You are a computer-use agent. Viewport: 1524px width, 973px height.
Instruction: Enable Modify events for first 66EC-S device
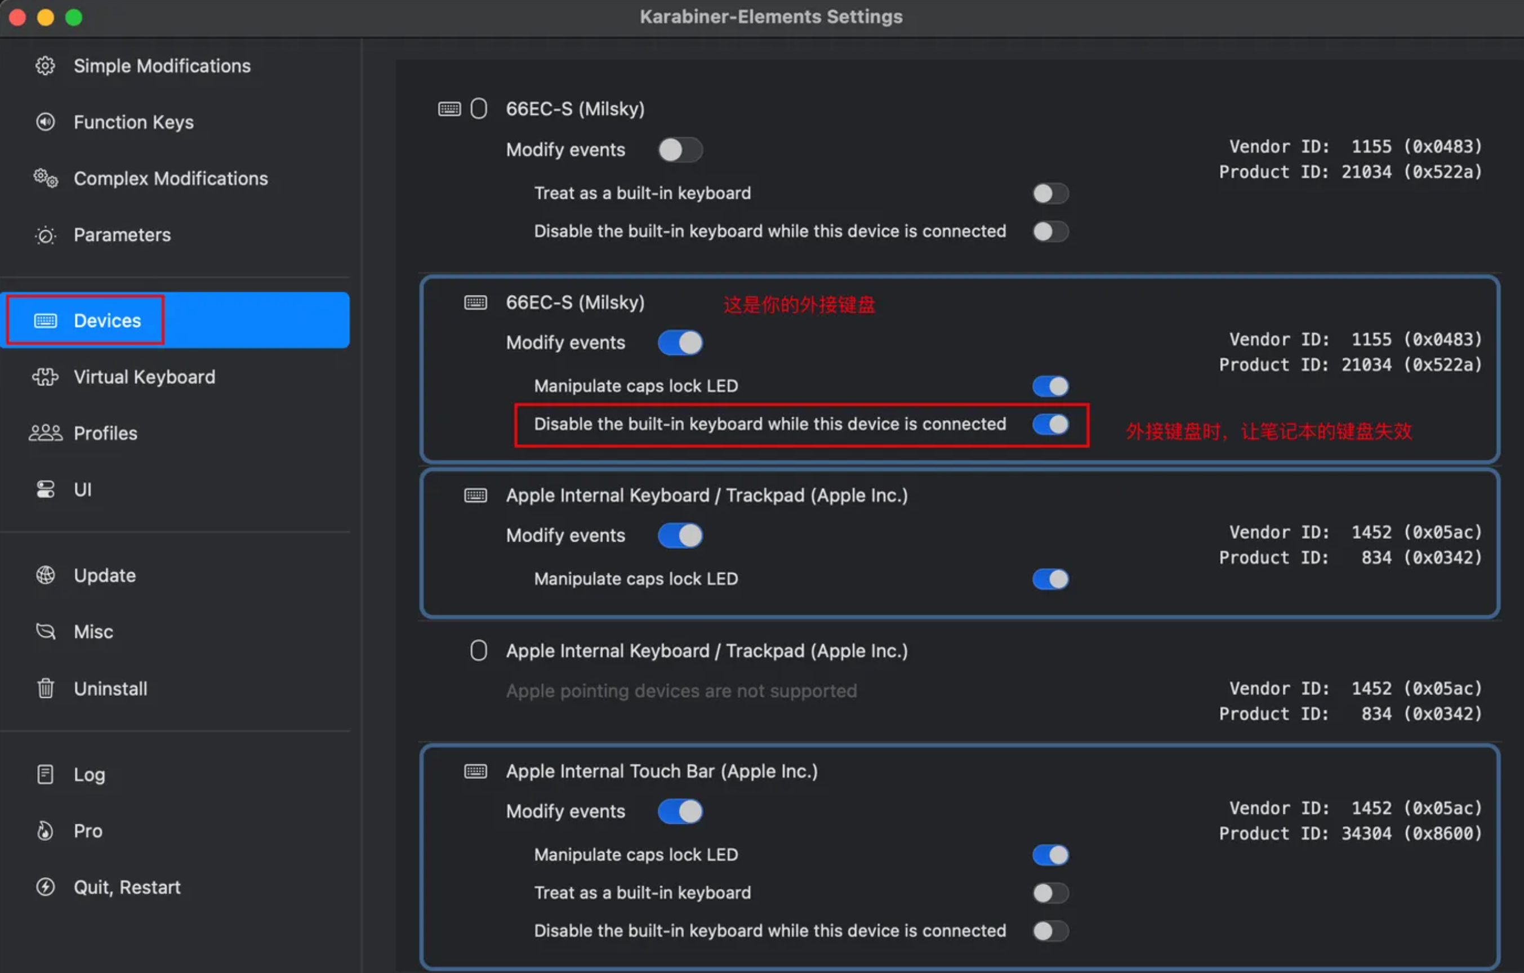pyautogui.click(x=680, y=150)
